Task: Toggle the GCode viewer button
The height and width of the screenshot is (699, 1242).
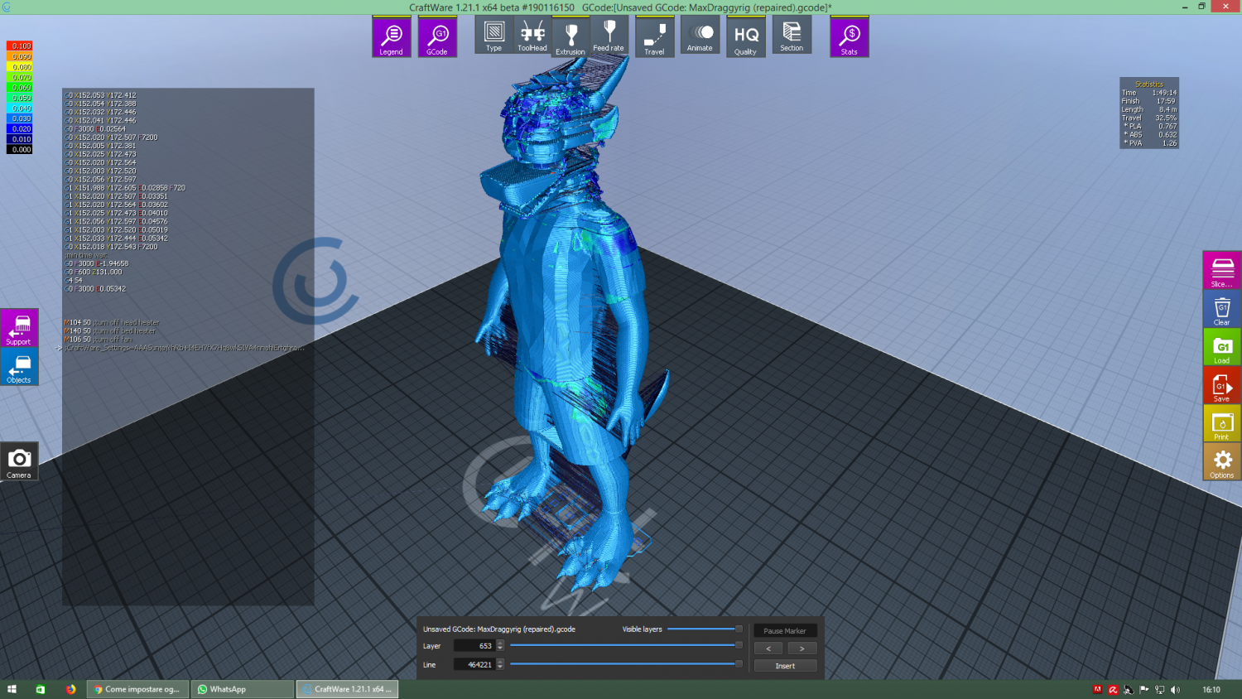Action: point(437,37)
